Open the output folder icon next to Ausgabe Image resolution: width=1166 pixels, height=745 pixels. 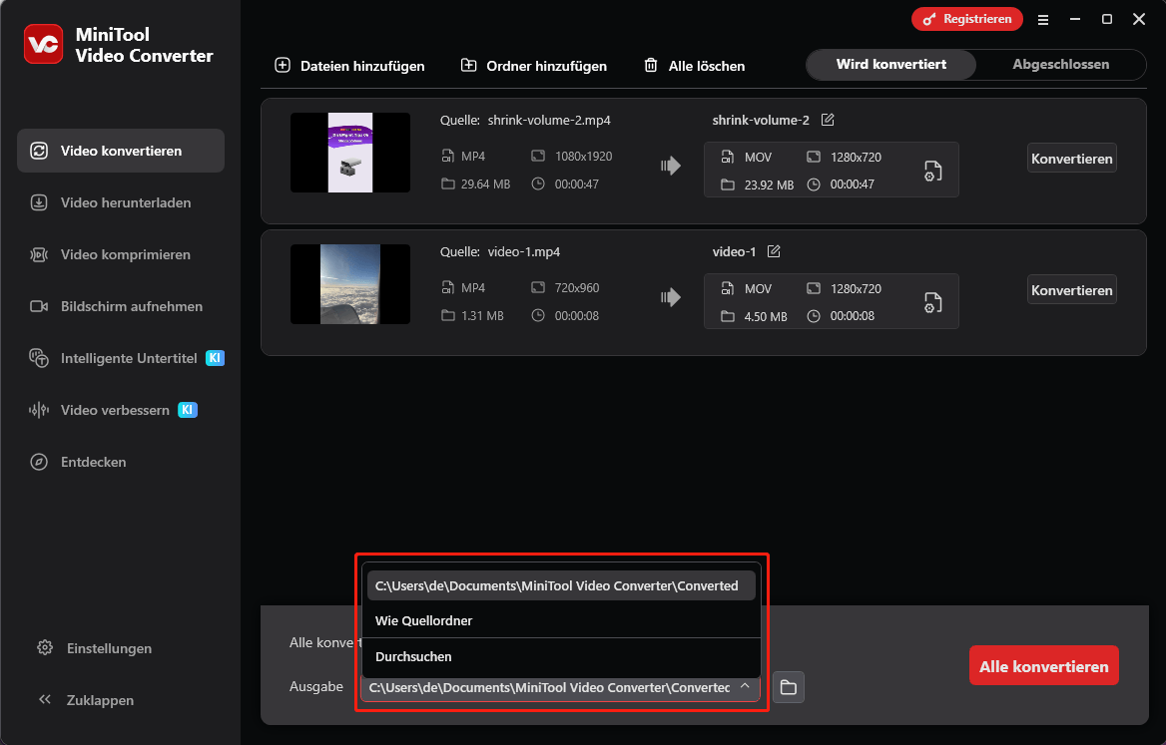(789, 688)
